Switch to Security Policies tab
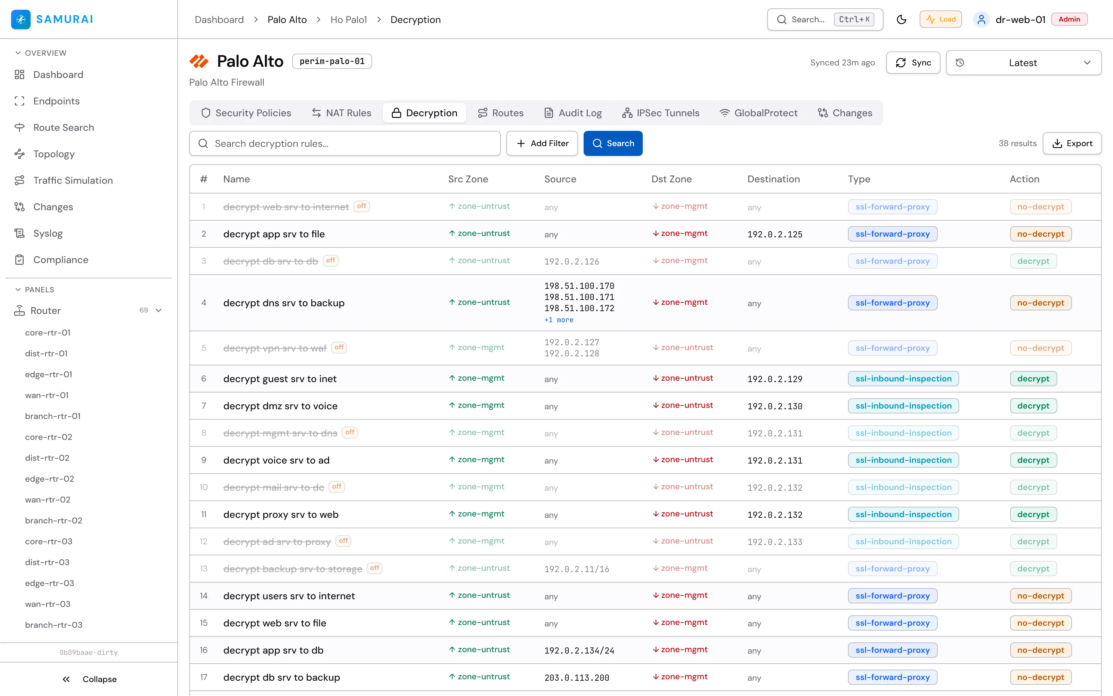The width and height of the screenshot is (1113, 696). pyautogui.click(x=246, y=113)
